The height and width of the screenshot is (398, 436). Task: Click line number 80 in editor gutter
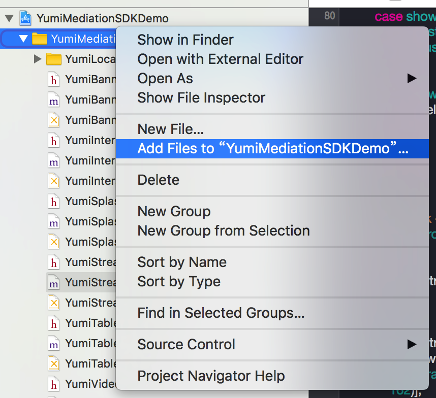coord(329,16)
